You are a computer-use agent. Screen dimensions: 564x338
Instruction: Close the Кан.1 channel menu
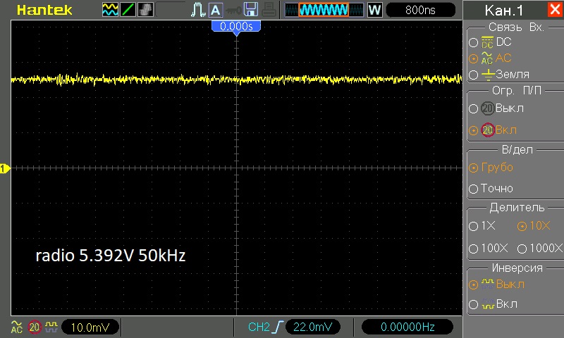(x=556, y=9)
